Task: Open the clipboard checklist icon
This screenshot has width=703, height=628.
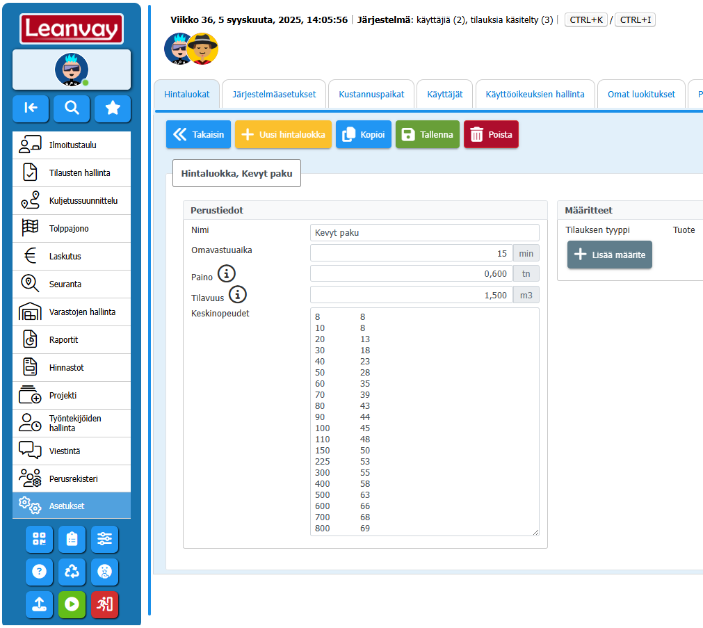Action: 72,539
